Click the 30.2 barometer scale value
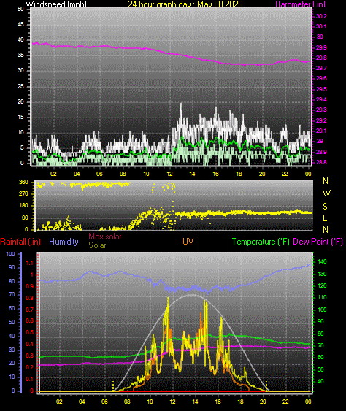Image resolution: width=346 pixels, height=411 pixels. [321, 16]
